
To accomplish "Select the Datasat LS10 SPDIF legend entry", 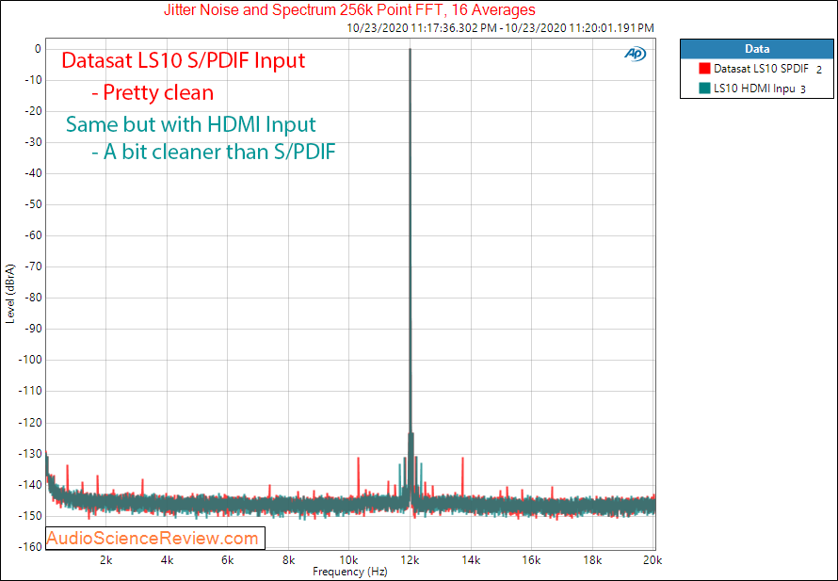I will [756, 69].
